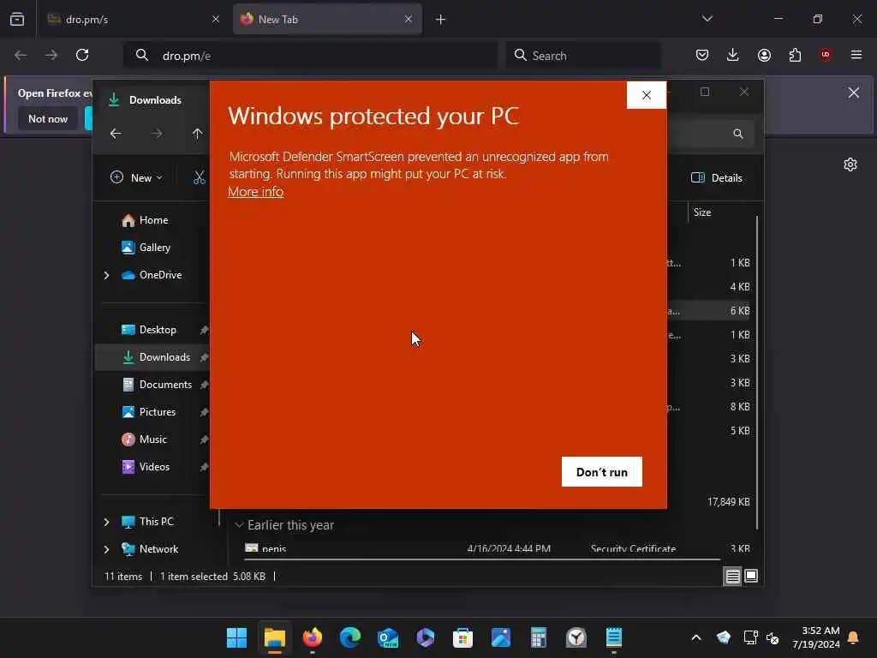The width and height of the screenshot is (877, 658).
Task: Expand the Network node
Action: click(x=106, y=549)
